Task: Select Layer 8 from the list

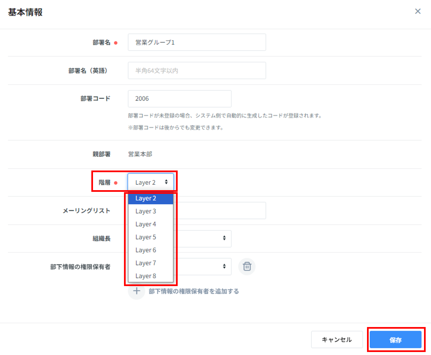Action: pos(150,276)
